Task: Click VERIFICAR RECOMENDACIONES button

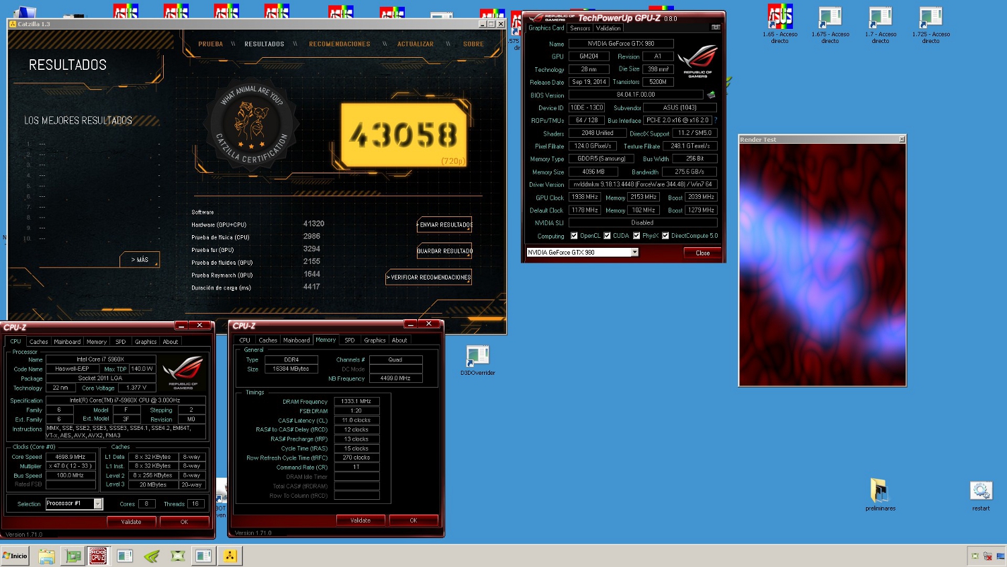Action: click(428, 277)
